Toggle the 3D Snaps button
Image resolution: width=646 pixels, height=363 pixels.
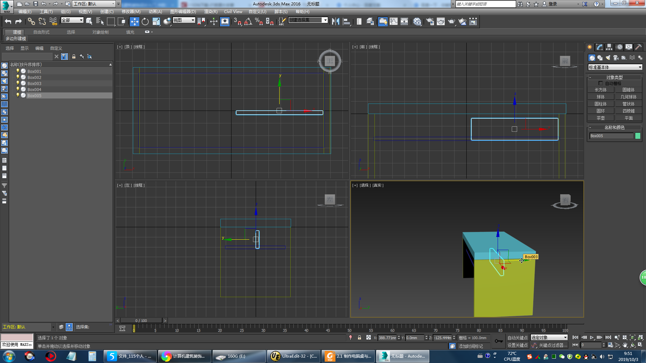click(237, 22)
